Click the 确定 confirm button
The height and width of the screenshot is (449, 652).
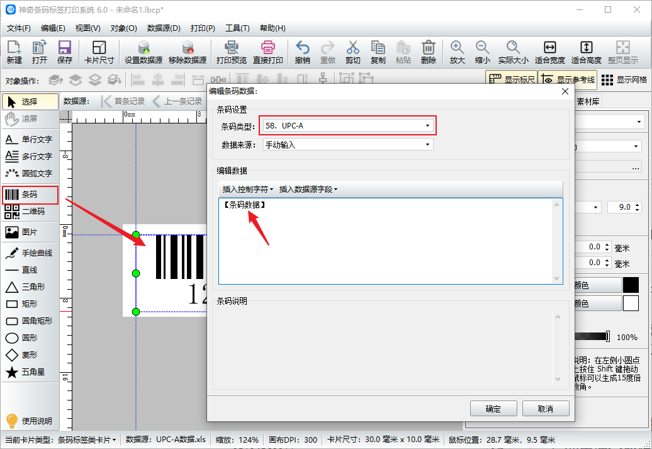[493, 409]
